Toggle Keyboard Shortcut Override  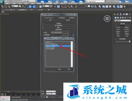tap(58, 7)
